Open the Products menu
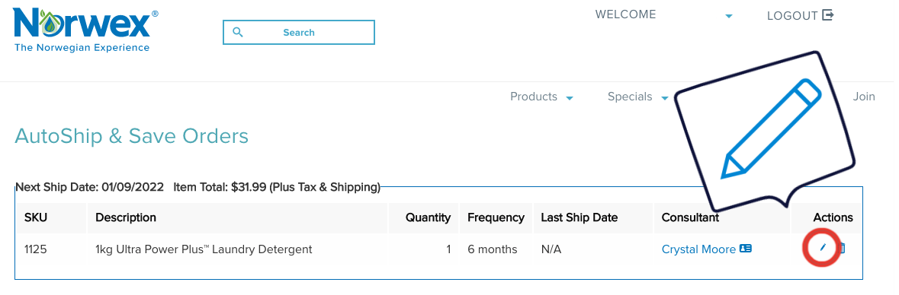 pyautogui.click(x=534, y=97)
